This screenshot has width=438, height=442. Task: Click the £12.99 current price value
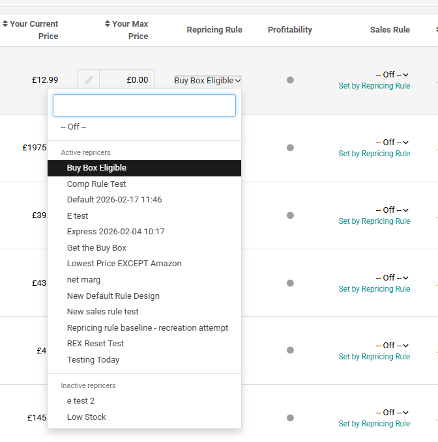click(x=45, y=80)
